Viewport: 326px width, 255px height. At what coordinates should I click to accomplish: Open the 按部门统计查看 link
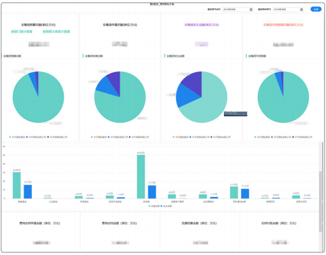pyautogui.click(x=22, y=32)
